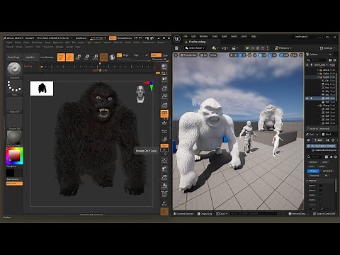This screenshot has height=255, width=340.
Task: Click the Home Page button in ZBrush
Action: point(13,57)
